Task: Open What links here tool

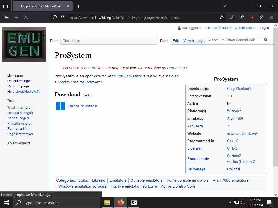Action: click(x=19, y=108)
